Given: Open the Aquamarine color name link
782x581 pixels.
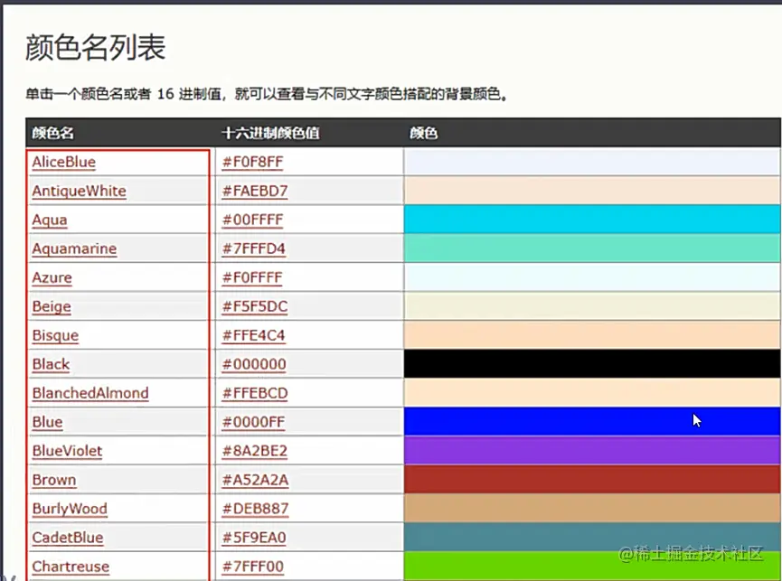Looking at the screenshot, I should click(74, 248).
